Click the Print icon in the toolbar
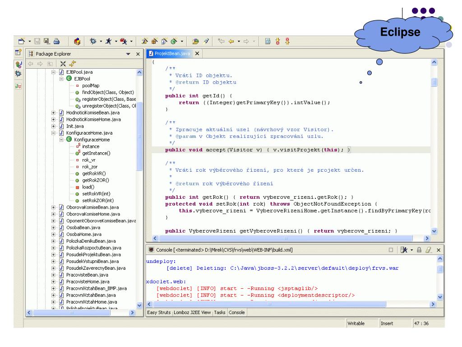Image resolution: width=462 pixels, height=347 pixels. click(56, 41)
